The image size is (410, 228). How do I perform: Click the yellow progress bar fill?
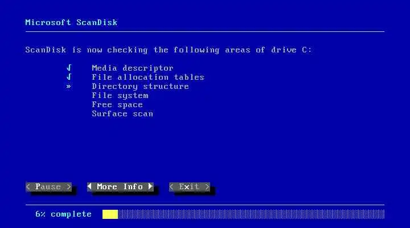(x=110, y=214)
